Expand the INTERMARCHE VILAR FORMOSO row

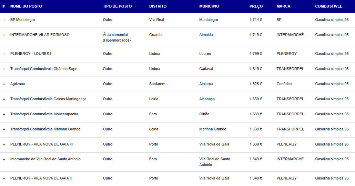pyautogui.click(x=4, y=35)
